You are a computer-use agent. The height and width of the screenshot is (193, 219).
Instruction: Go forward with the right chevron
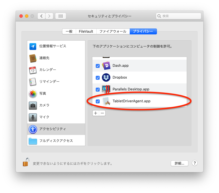(x=49, y=16)
